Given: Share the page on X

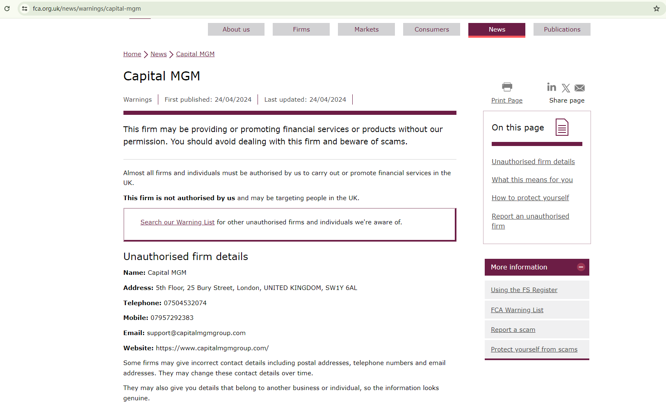Looking at the screenshot, I should pyautogui.click(x=566, y=88).
